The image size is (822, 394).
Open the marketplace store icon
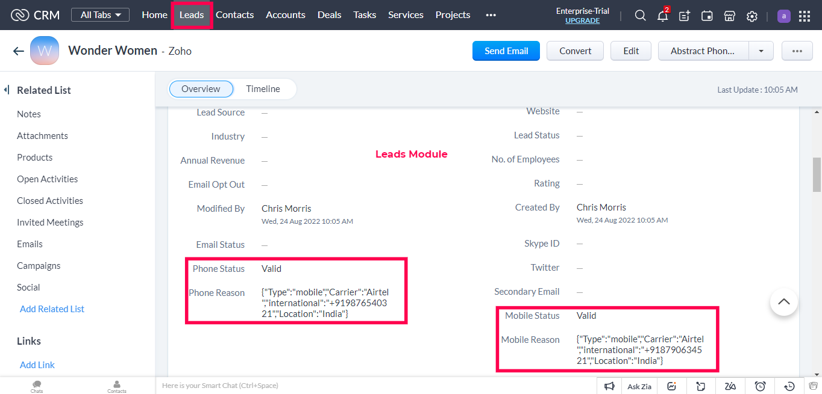pyautogui.click(x=729, y=16)
